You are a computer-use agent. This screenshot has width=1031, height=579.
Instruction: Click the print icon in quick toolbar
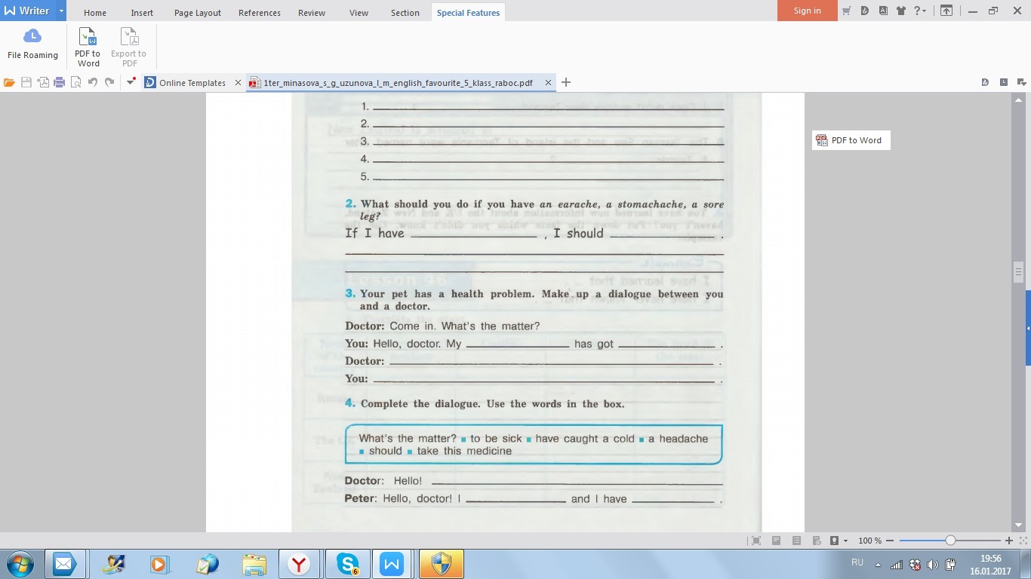pyautogui.click(x=59, y=83)
